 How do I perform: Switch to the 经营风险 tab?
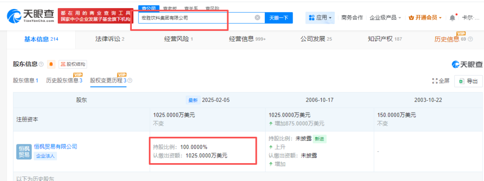point(178,39)
